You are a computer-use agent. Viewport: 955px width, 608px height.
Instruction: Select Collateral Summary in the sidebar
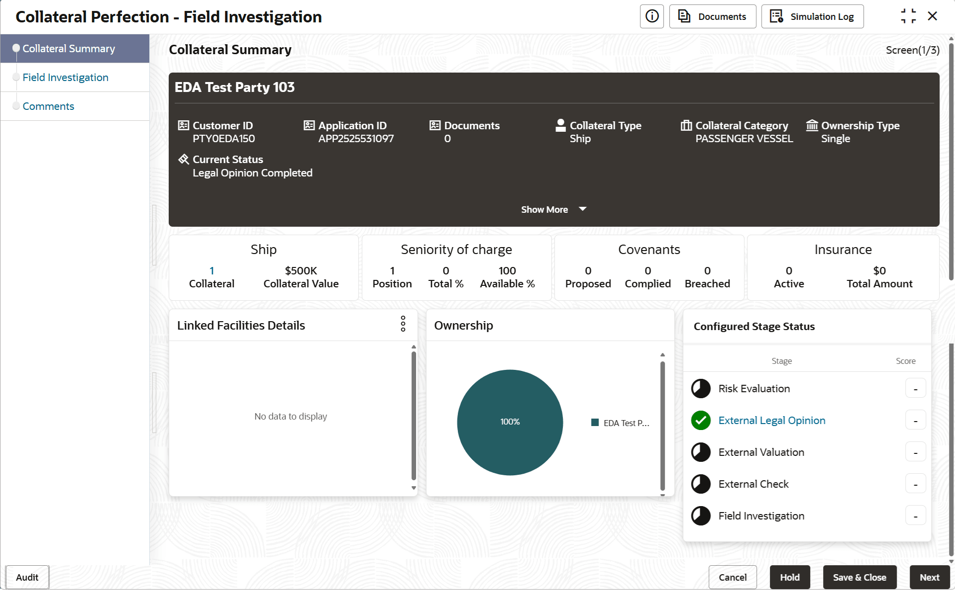tap(75, 49)
